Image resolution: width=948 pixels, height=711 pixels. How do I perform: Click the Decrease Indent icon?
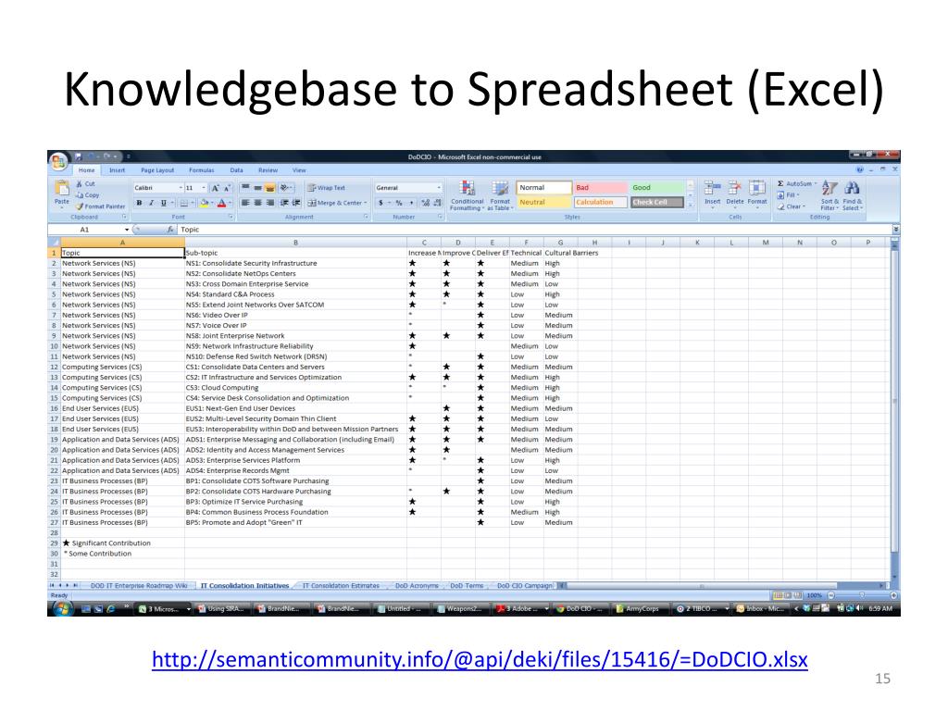point(284,203)
